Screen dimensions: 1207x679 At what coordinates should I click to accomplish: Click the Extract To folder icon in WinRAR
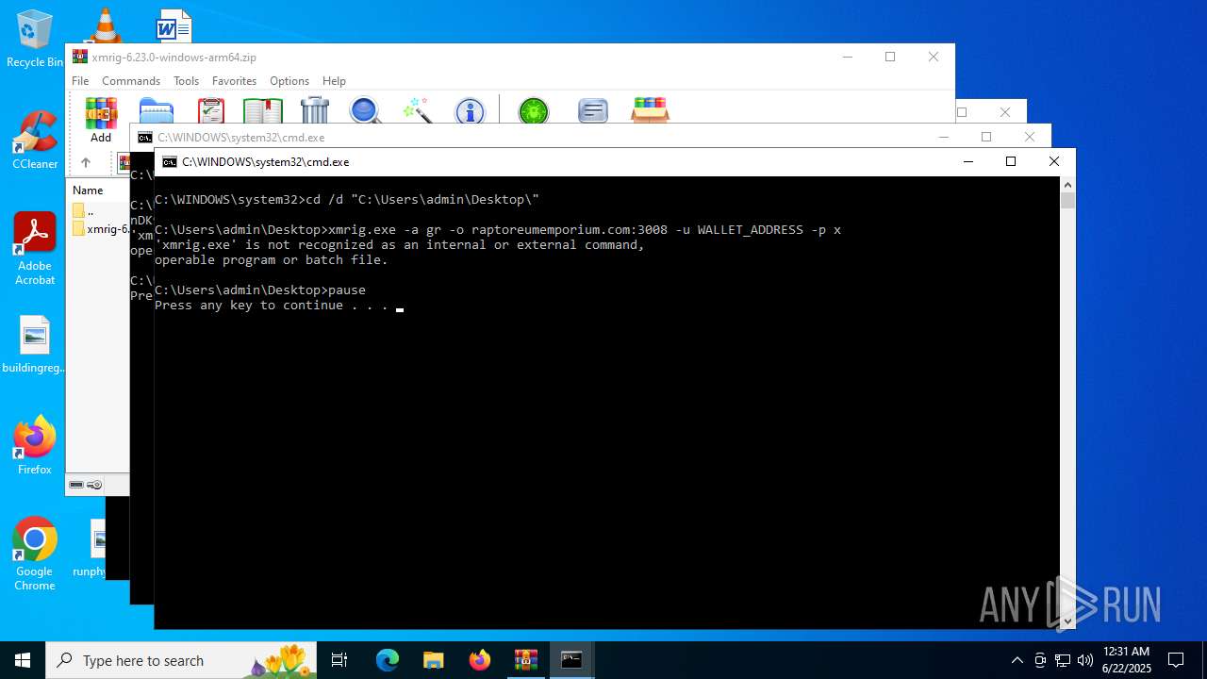click(157, 110)
